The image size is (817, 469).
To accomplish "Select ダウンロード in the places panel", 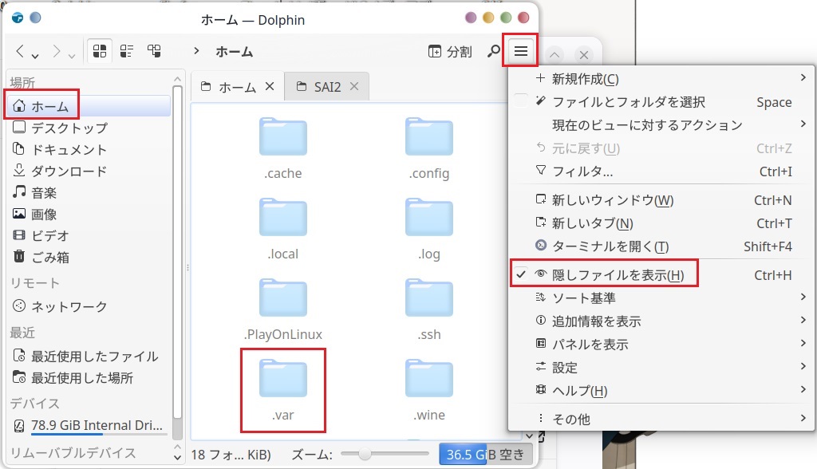I will tap(69, 171).
